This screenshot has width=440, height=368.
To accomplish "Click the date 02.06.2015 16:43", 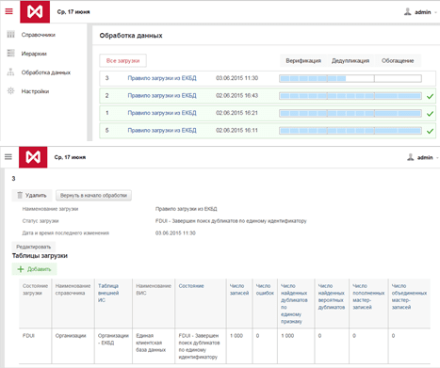I will tap(237, 96).
